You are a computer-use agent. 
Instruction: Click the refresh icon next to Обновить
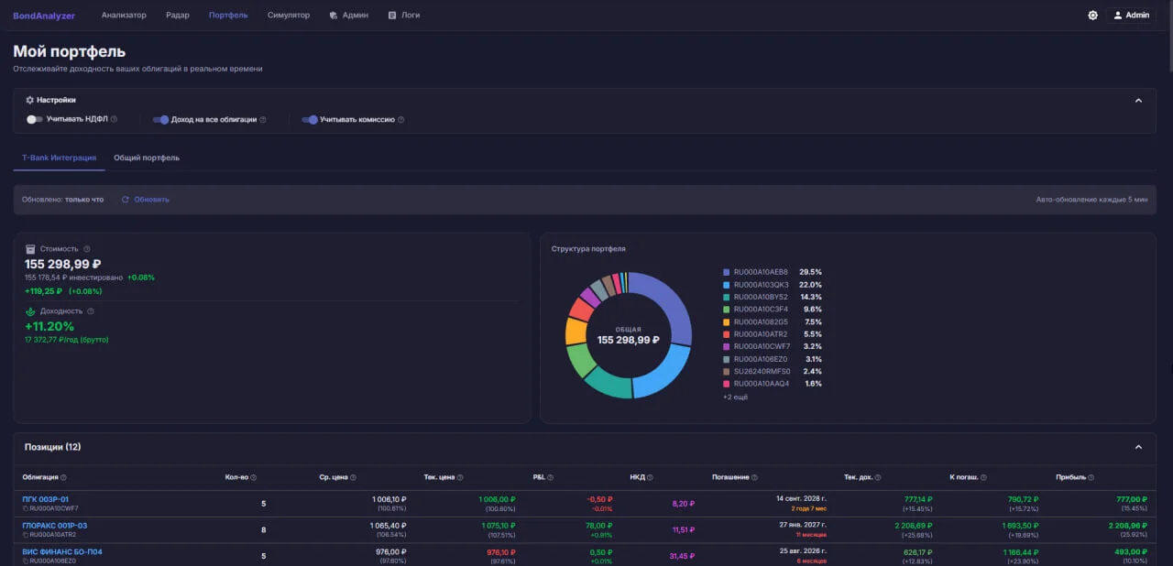point(125,200)
